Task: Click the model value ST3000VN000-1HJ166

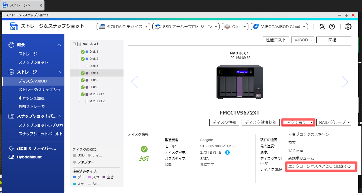Action: point(218,146)
